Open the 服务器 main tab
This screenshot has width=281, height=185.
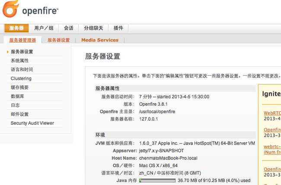16,28
